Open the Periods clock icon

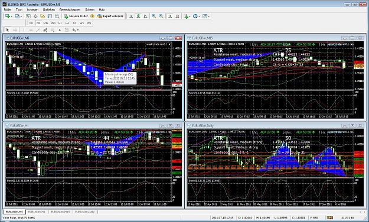[195, 16]
